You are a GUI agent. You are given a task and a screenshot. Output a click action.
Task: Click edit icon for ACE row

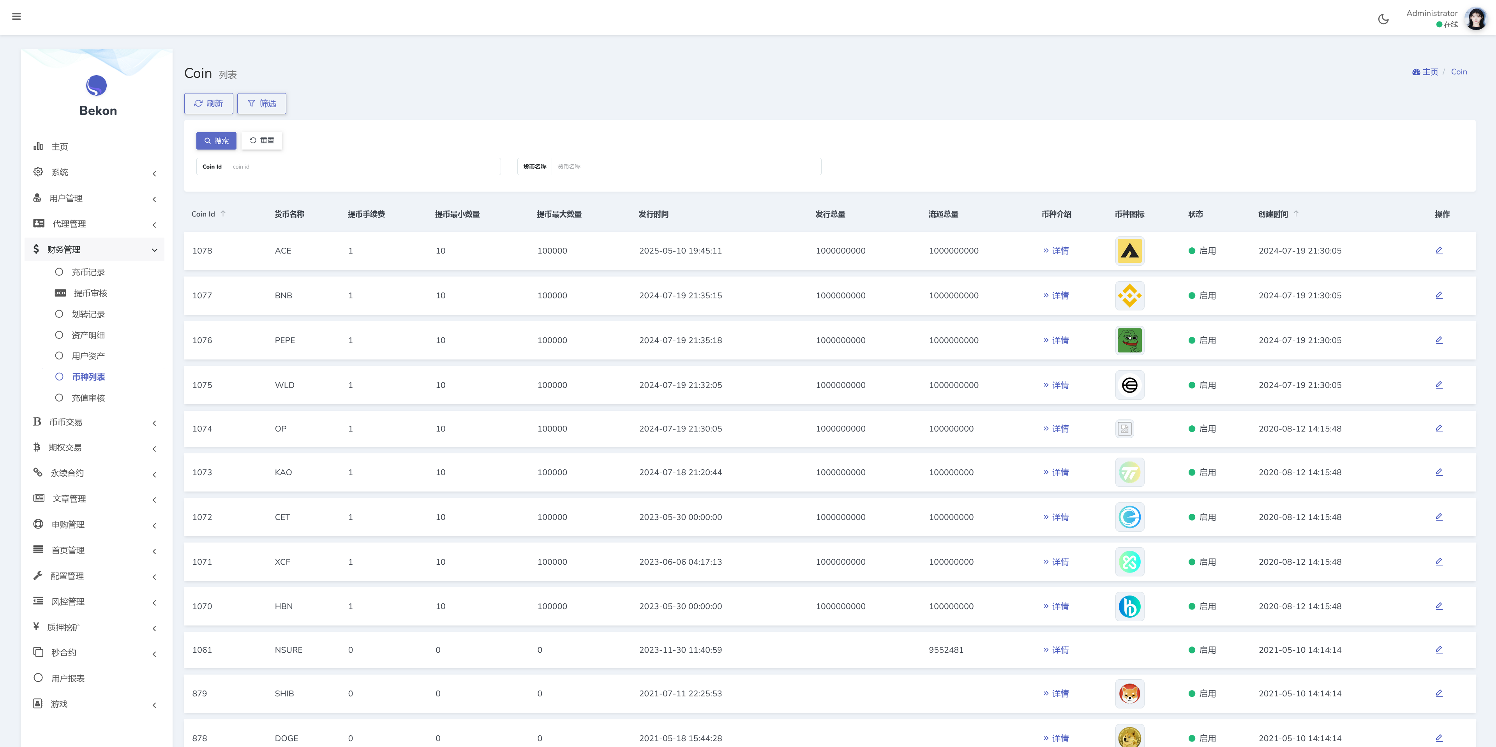click(x=1438, y=251)
